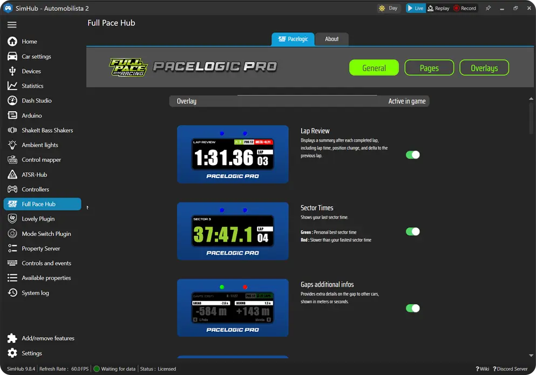536x375 pixels.
Task: Click the 'Sector Times' title text
Action: pyautogui.click(x=316, y=208)
